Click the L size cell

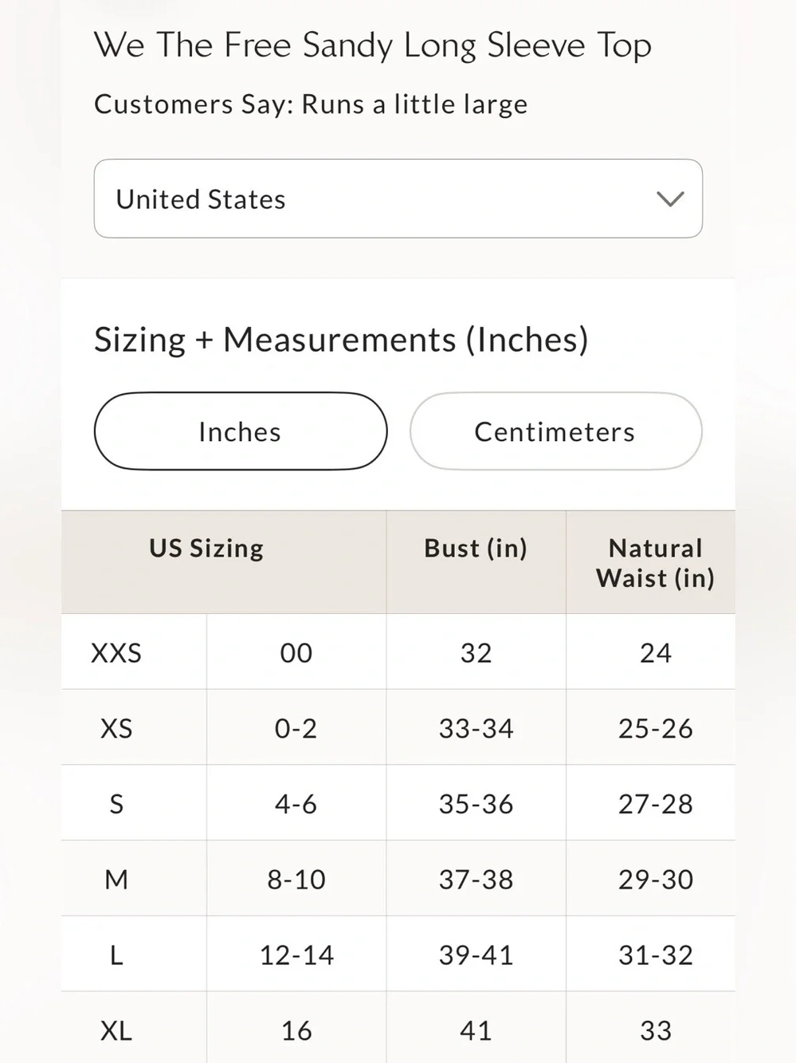(116, 955)
